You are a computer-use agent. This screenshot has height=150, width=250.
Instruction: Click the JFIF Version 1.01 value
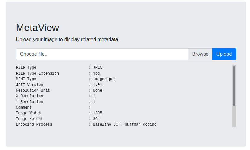98,85
